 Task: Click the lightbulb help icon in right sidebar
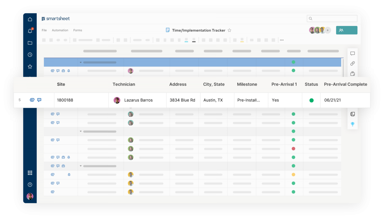click(352, 124)
